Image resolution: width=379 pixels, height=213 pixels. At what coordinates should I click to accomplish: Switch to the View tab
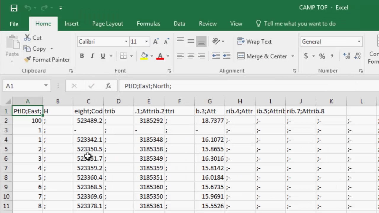click(x=236, y=24)
